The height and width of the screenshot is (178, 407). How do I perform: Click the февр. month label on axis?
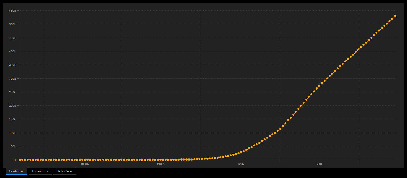[x=85, y=164]
